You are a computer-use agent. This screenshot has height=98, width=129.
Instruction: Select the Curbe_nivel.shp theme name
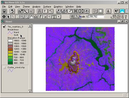click(x=16, y=67)
